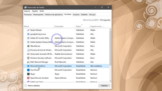
Task: Select the XBoxStat.exe entry
Action: [35, 46]
